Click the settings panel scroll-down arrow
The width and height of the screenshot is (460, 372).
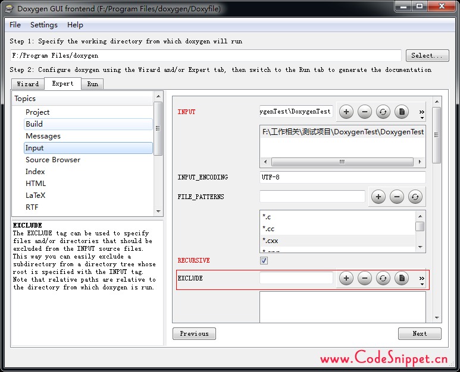coord(437,318)
